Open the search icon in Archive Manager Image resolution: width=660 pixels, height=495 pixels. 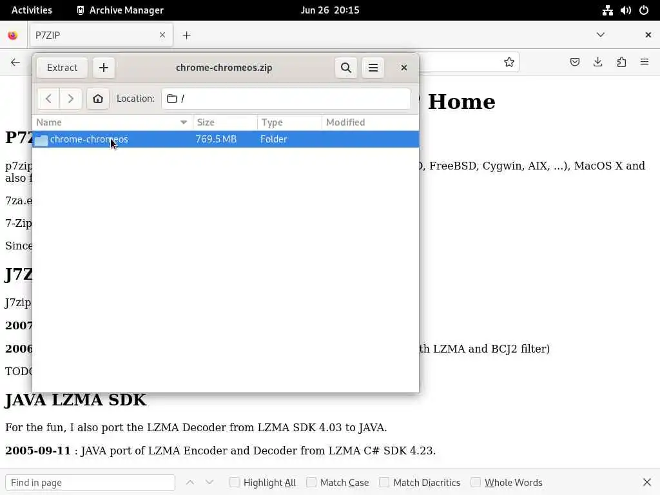(346, 68)
